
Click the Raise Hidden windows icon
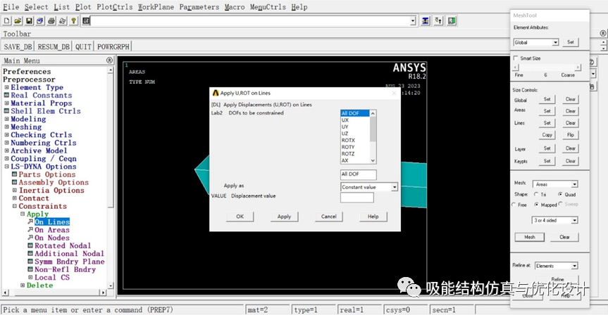point(426,21)
